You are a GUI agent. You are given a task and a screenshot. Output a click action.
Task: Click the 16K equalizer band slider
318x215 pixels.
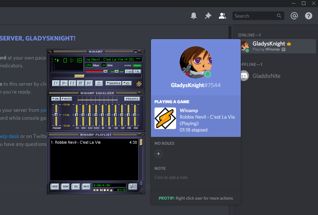pyautogui.click(x=135, y=115)
